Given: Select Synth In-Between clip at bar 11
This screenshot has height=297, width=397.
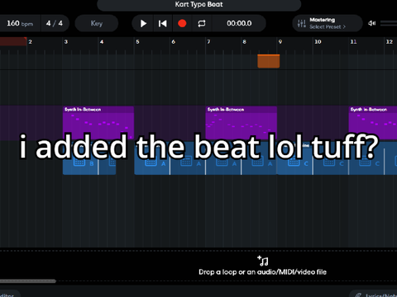Looking at the screenshot, I should [x=373, y=123].
